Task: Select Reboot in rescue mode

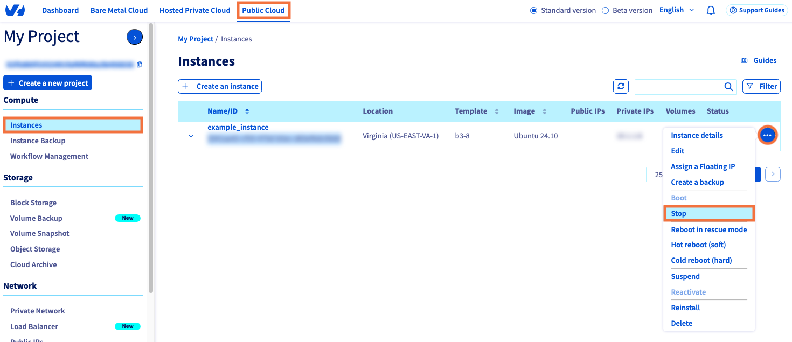Action: tap(708, 229)
